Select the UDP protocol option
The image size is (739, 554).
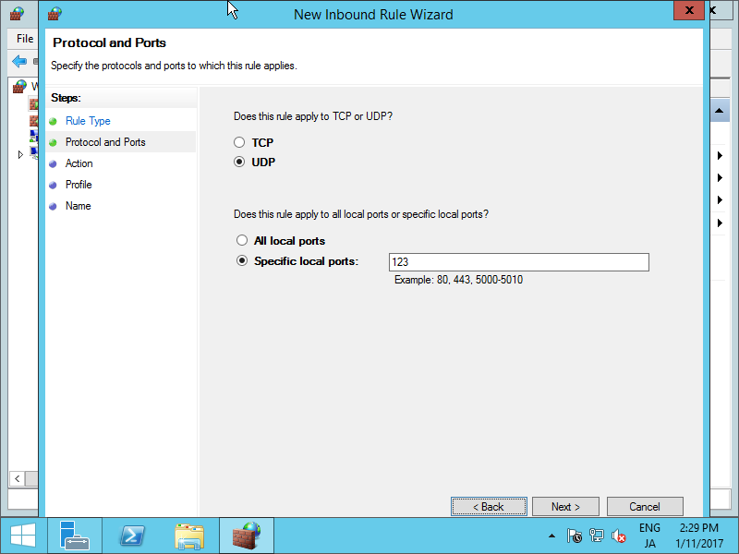coord(240,163)
